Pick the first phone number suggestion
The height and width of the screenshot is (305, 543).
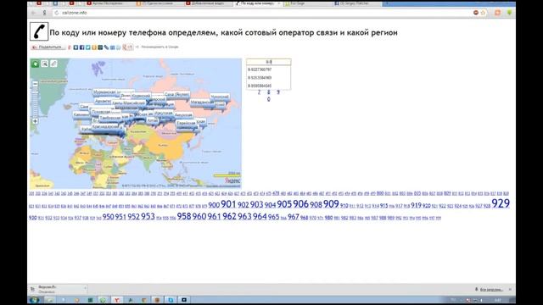(268, 69)
